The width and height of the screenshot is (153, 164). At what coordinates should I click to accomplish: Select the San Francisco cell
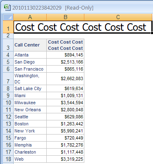(30, 69)
